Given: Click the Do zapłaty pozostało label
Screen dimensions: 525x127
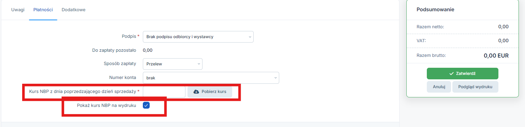Looking at the screenshot, I should (x=114, y=50).
